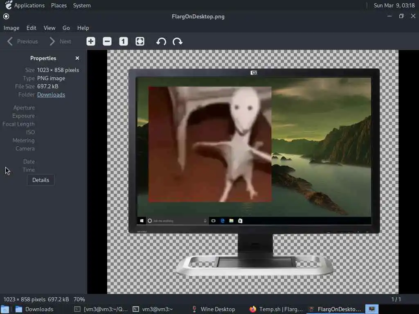Click the 70% zoom status text
Image resolution: width=419 pixels, height=314 pixels.
(79, 299)
